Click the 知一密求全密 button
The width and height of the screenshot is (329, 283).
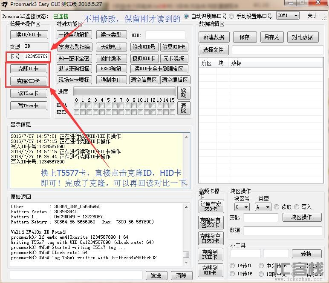tap(74, 58)
